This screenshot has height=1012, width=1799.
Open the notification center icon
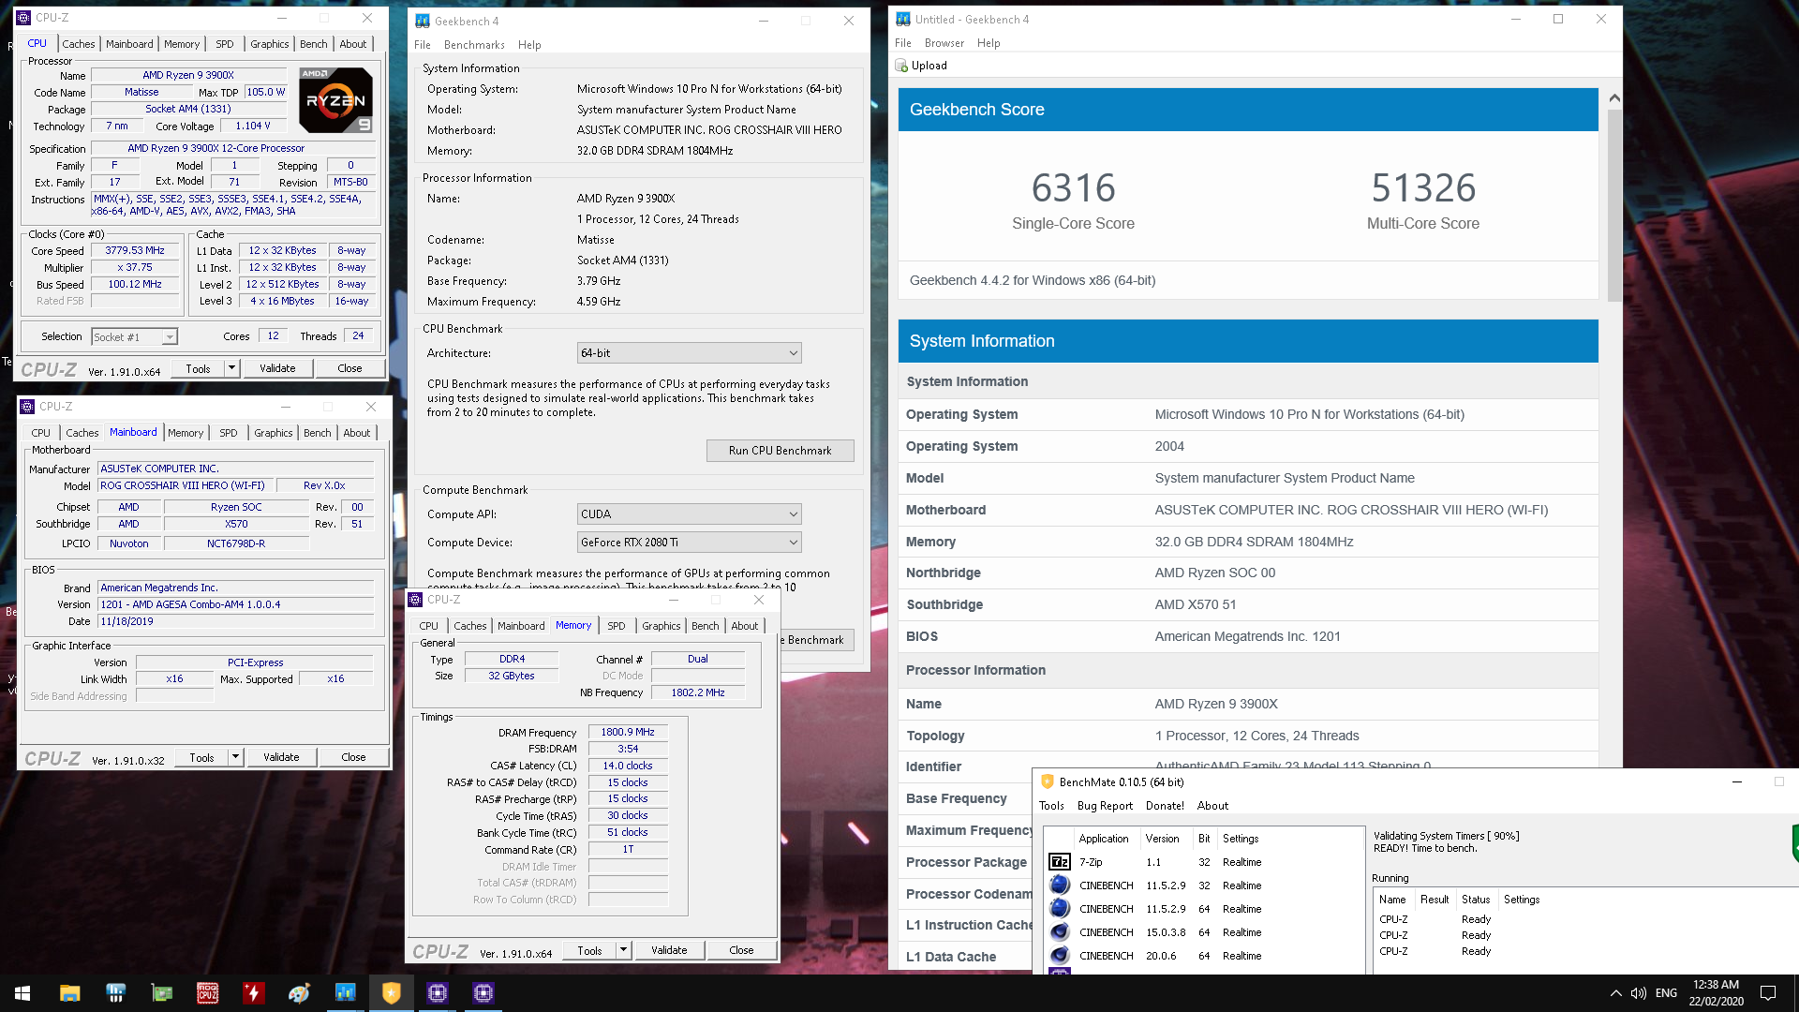(x=1768, y=993)
